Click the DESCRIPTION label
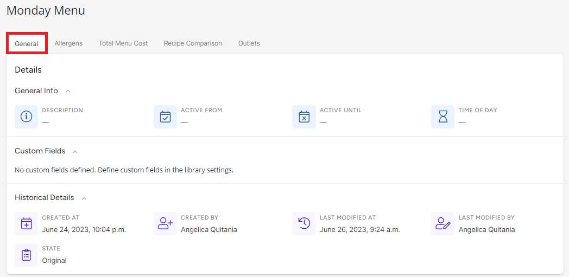Image resolution: width=569 pixels, height=277 pixels. [62, 110]
